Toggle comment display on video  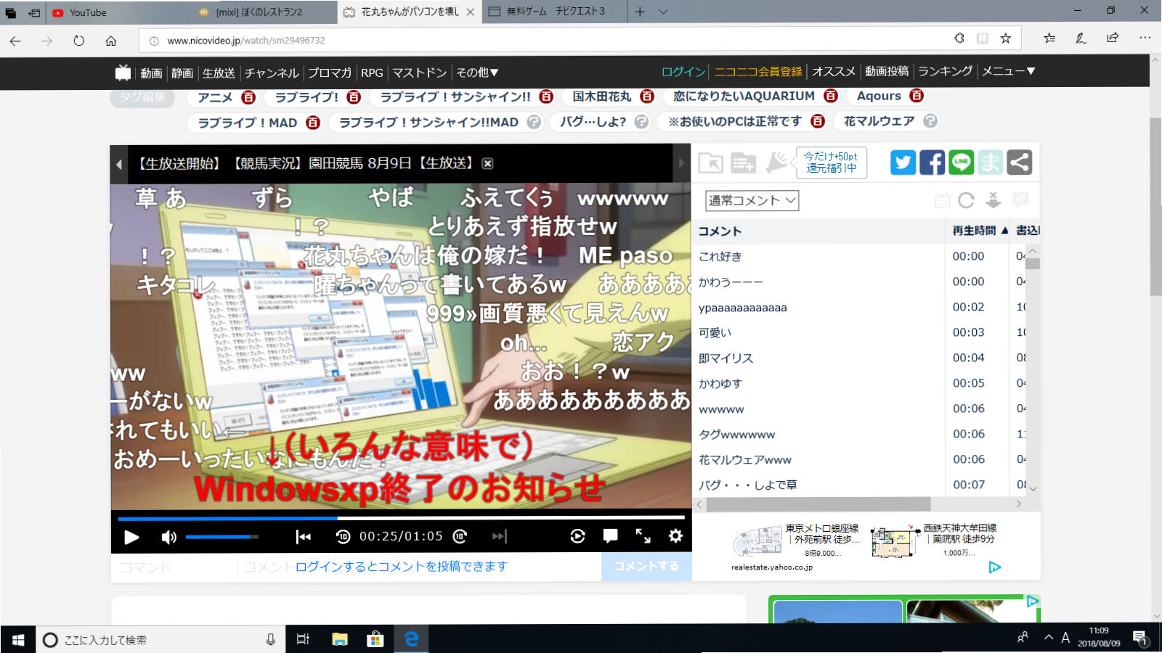[x=610, y=536]
